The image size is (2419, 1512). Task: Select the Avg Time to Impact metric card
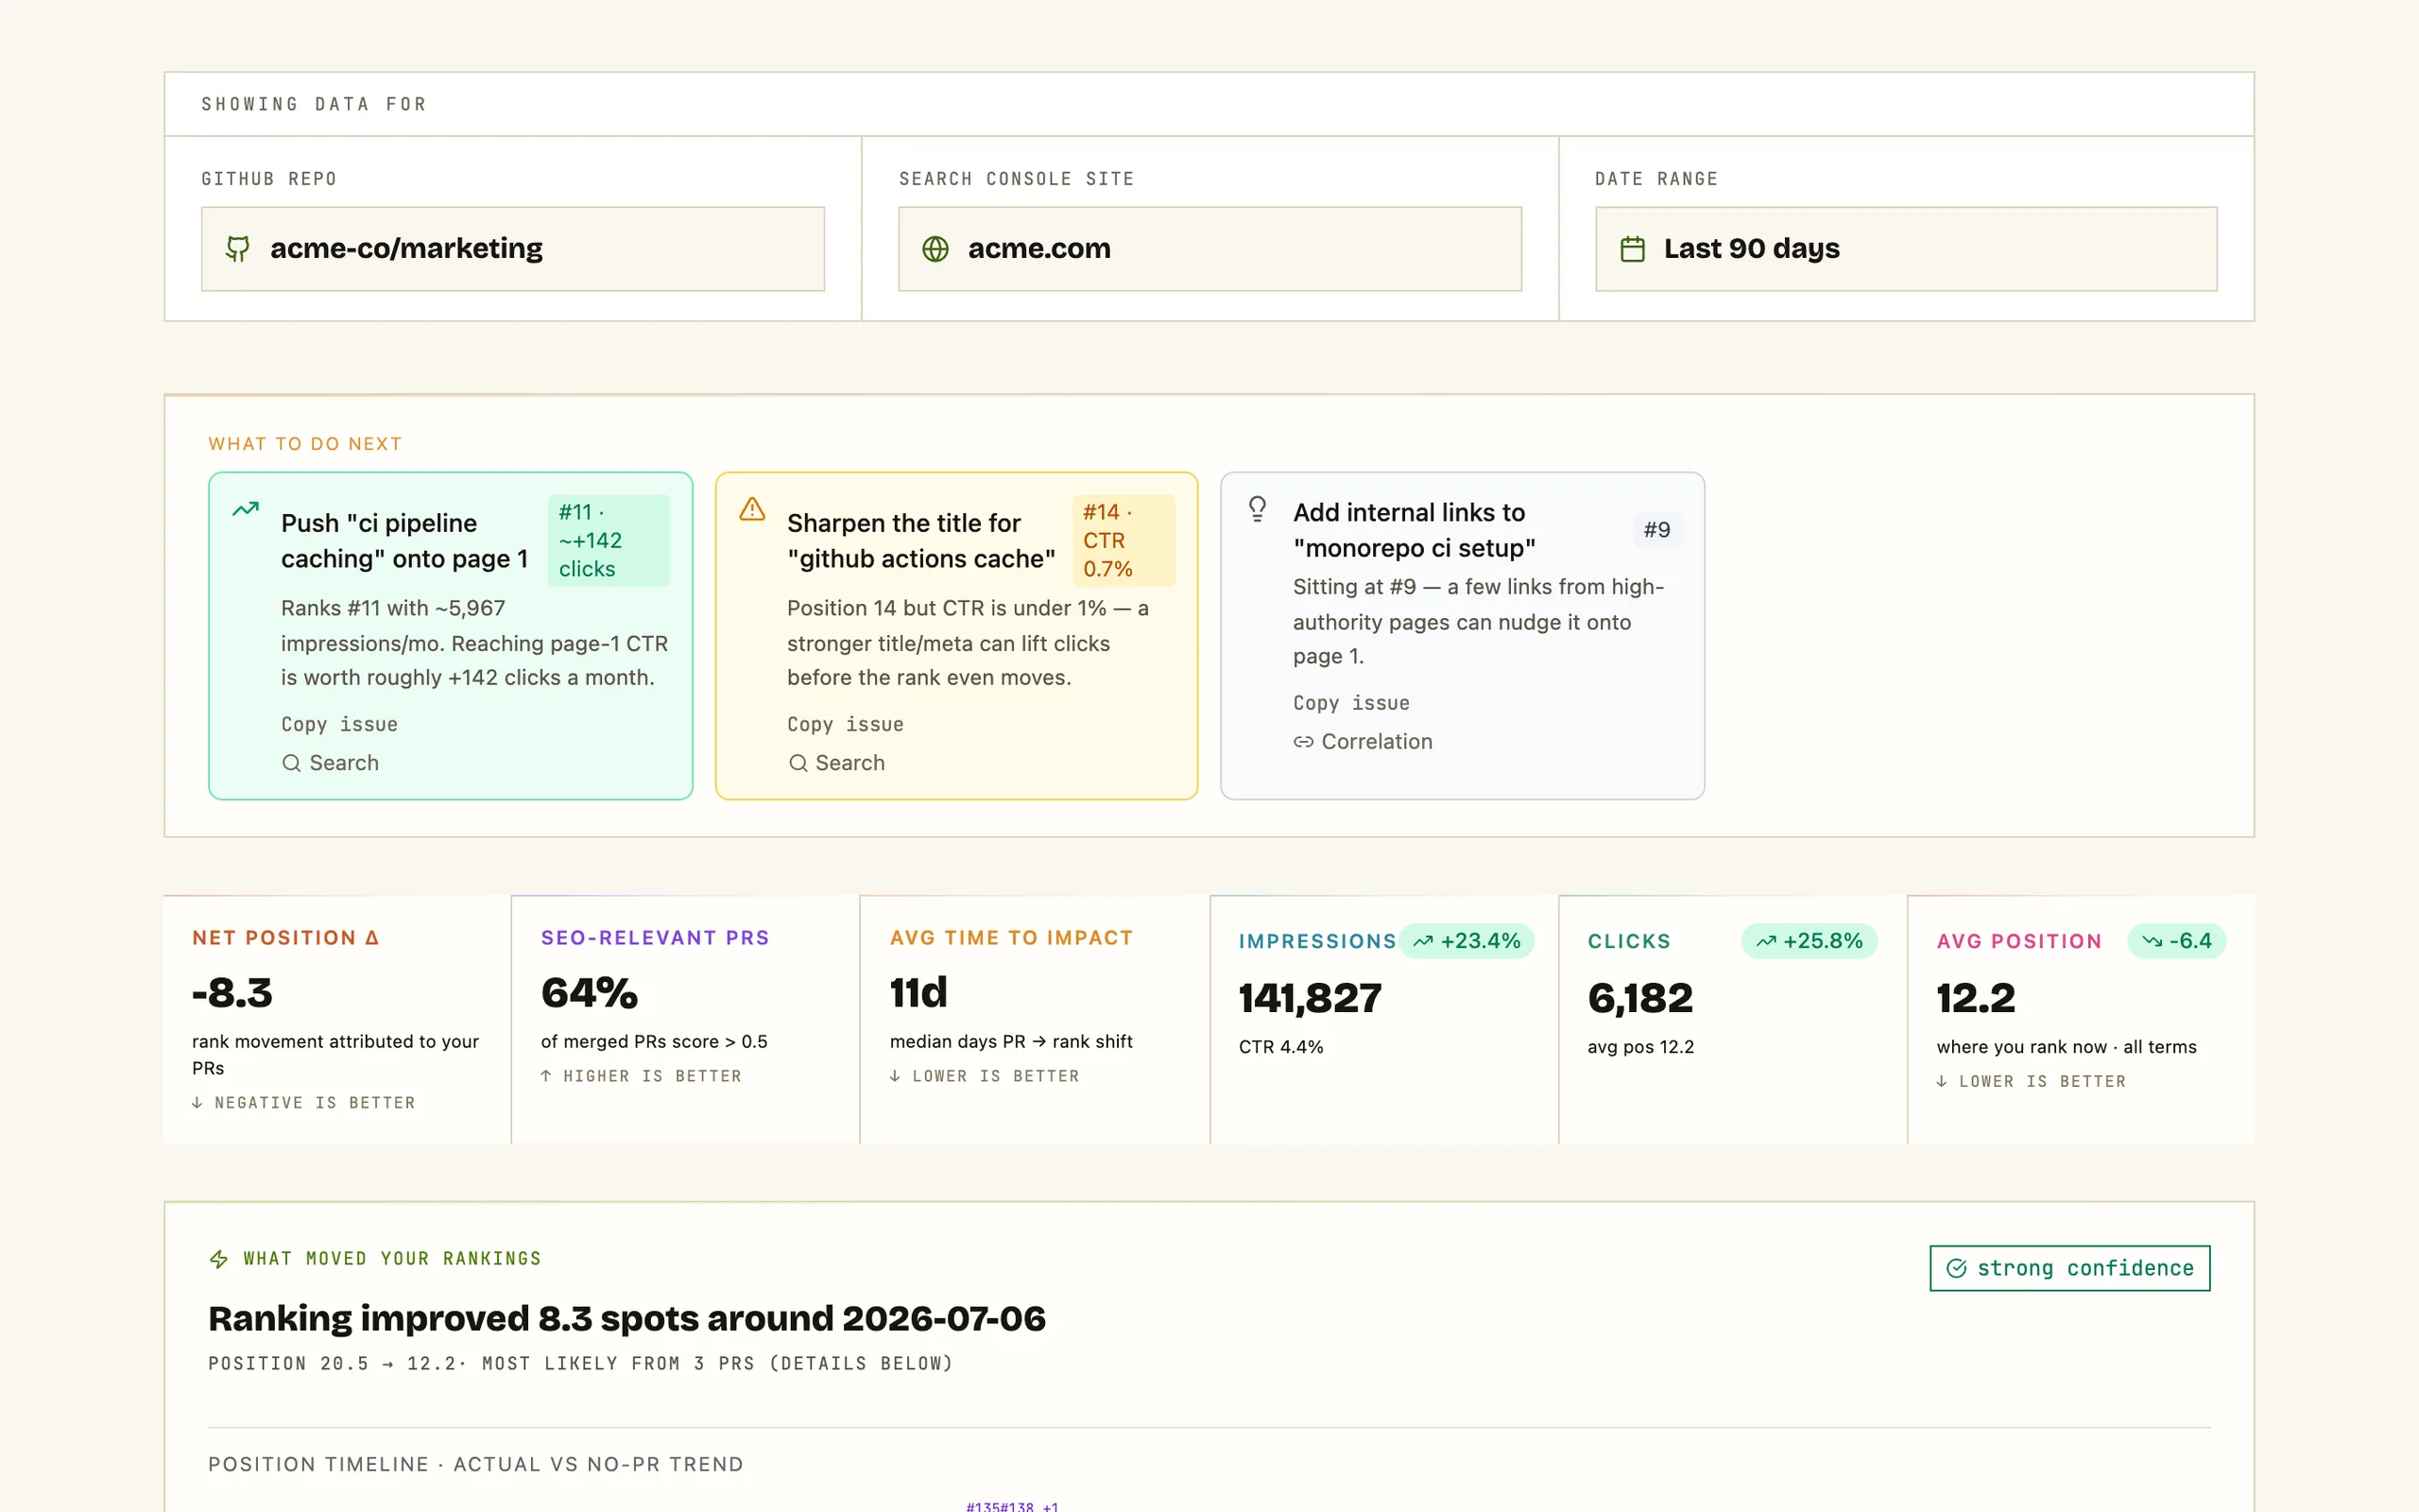(x=1035, y=1019)
